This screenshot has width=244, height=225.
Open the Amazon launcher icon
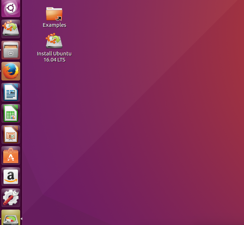pos(11,177)
